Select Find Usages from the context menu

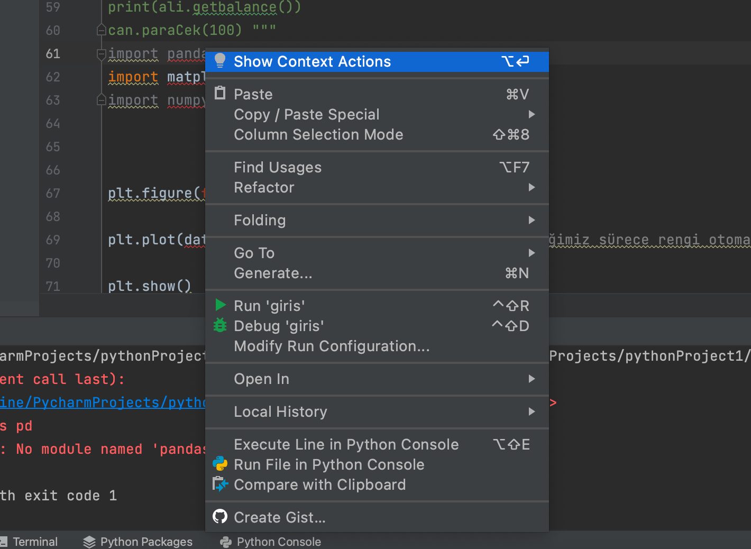click(x=278, y=167)
